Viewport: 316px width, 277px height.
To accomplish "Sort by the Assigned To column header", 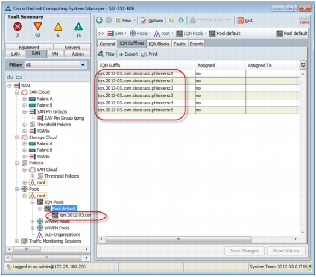I will click(272, 65).
